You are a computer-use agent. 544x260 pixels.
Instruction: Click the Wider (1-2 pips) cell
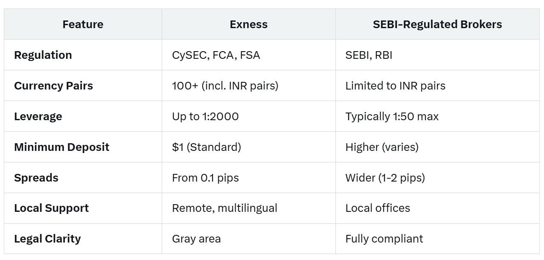click(385, 178)
